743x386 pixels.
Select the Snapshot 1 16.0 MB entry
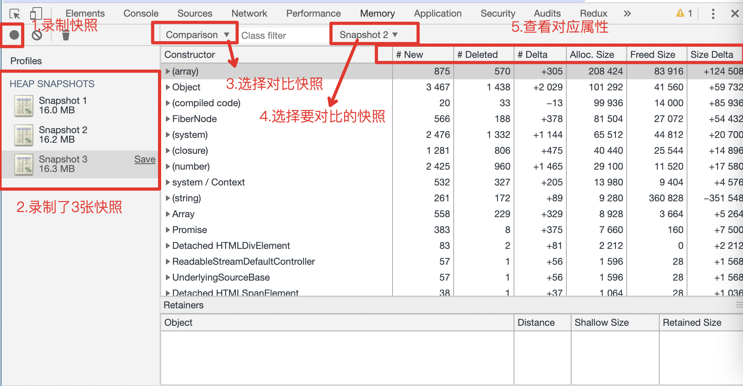tap(79, 106)
